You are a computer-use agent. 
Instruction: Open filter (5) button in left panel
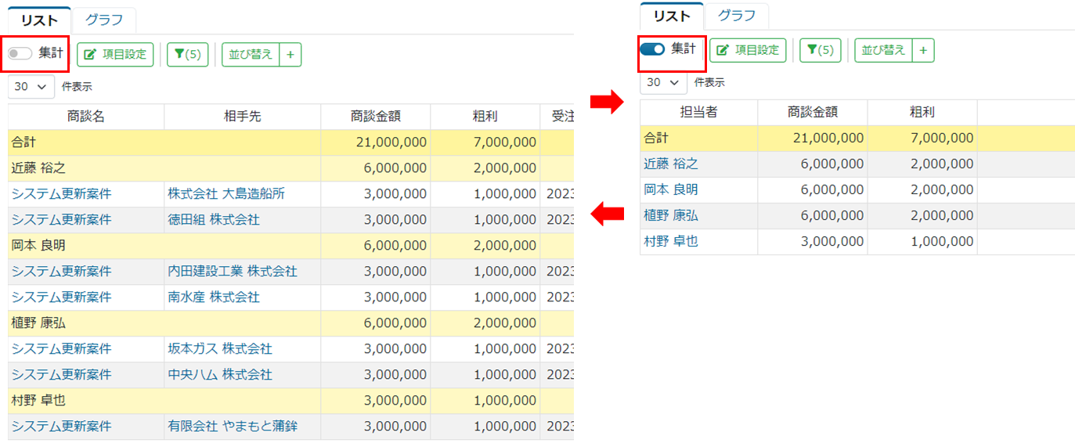pyautogui.click(x=188, y=55)
